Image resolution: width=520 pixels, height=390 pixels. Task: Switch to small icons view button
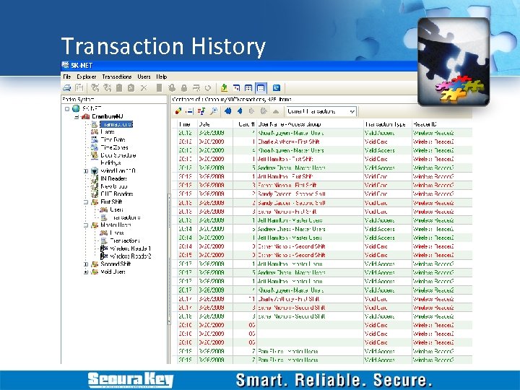236,88
